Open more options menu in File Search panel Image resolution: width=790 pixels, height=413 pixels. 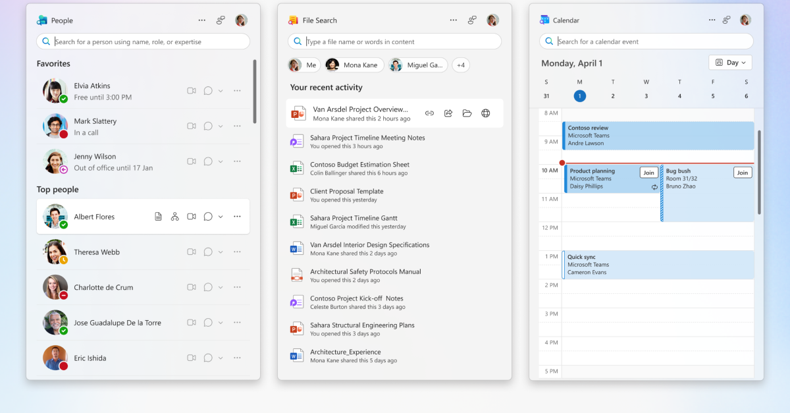(453, 20)
